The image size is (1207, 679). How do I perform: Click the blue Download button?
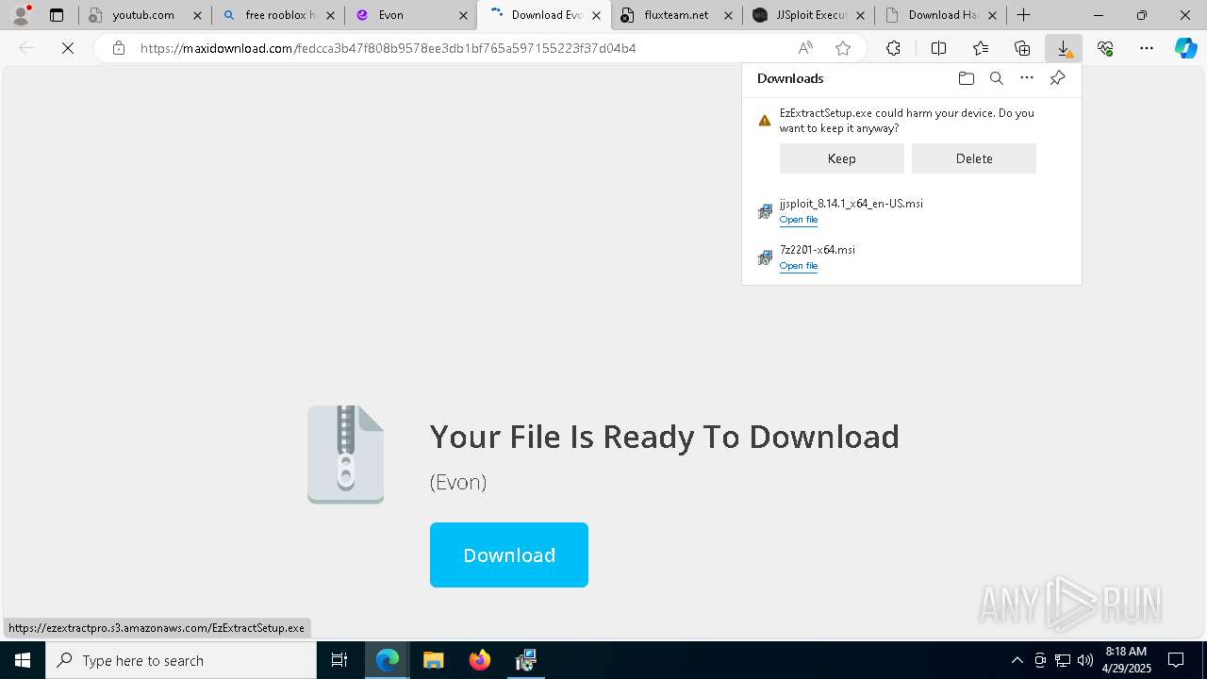[x=509, y=555]
